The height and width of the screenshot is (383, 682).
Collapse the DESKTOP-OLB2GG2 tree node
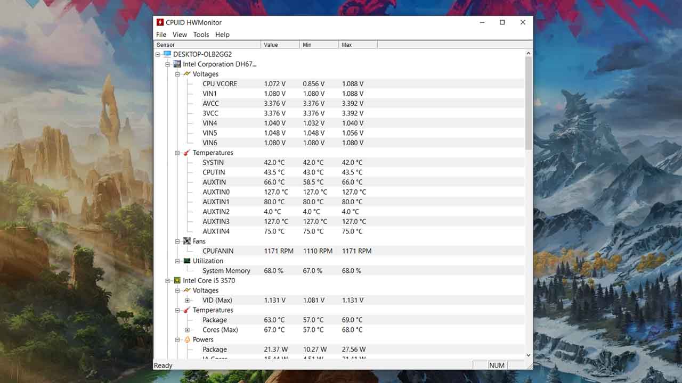[x=157, y=54]
